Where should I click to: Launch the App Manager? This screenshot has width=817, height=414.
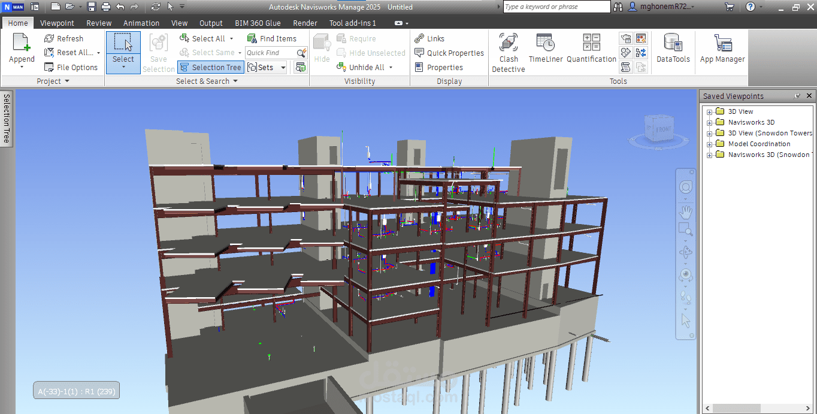click(722, 49)
